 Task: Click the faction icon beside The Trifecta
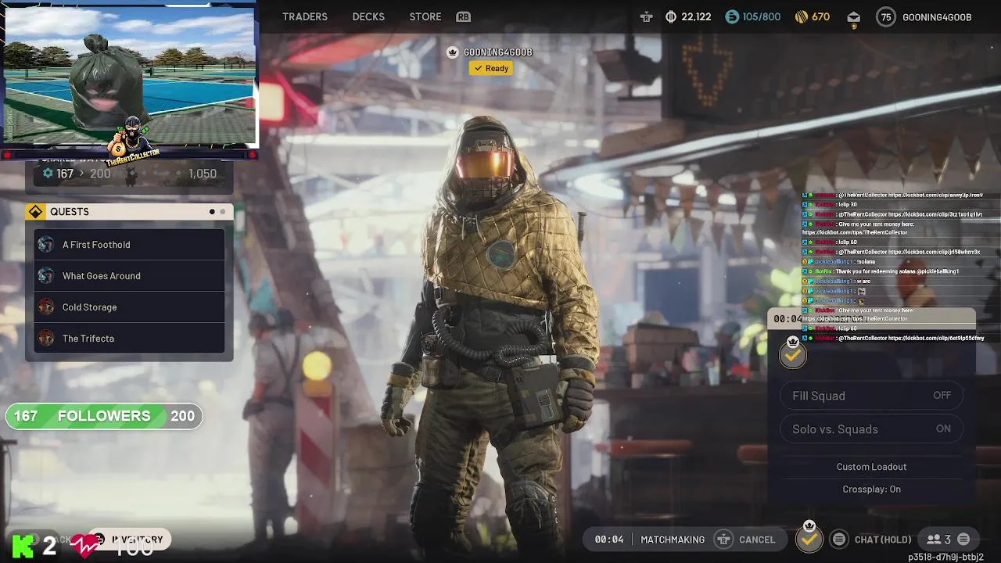[46, 339]
